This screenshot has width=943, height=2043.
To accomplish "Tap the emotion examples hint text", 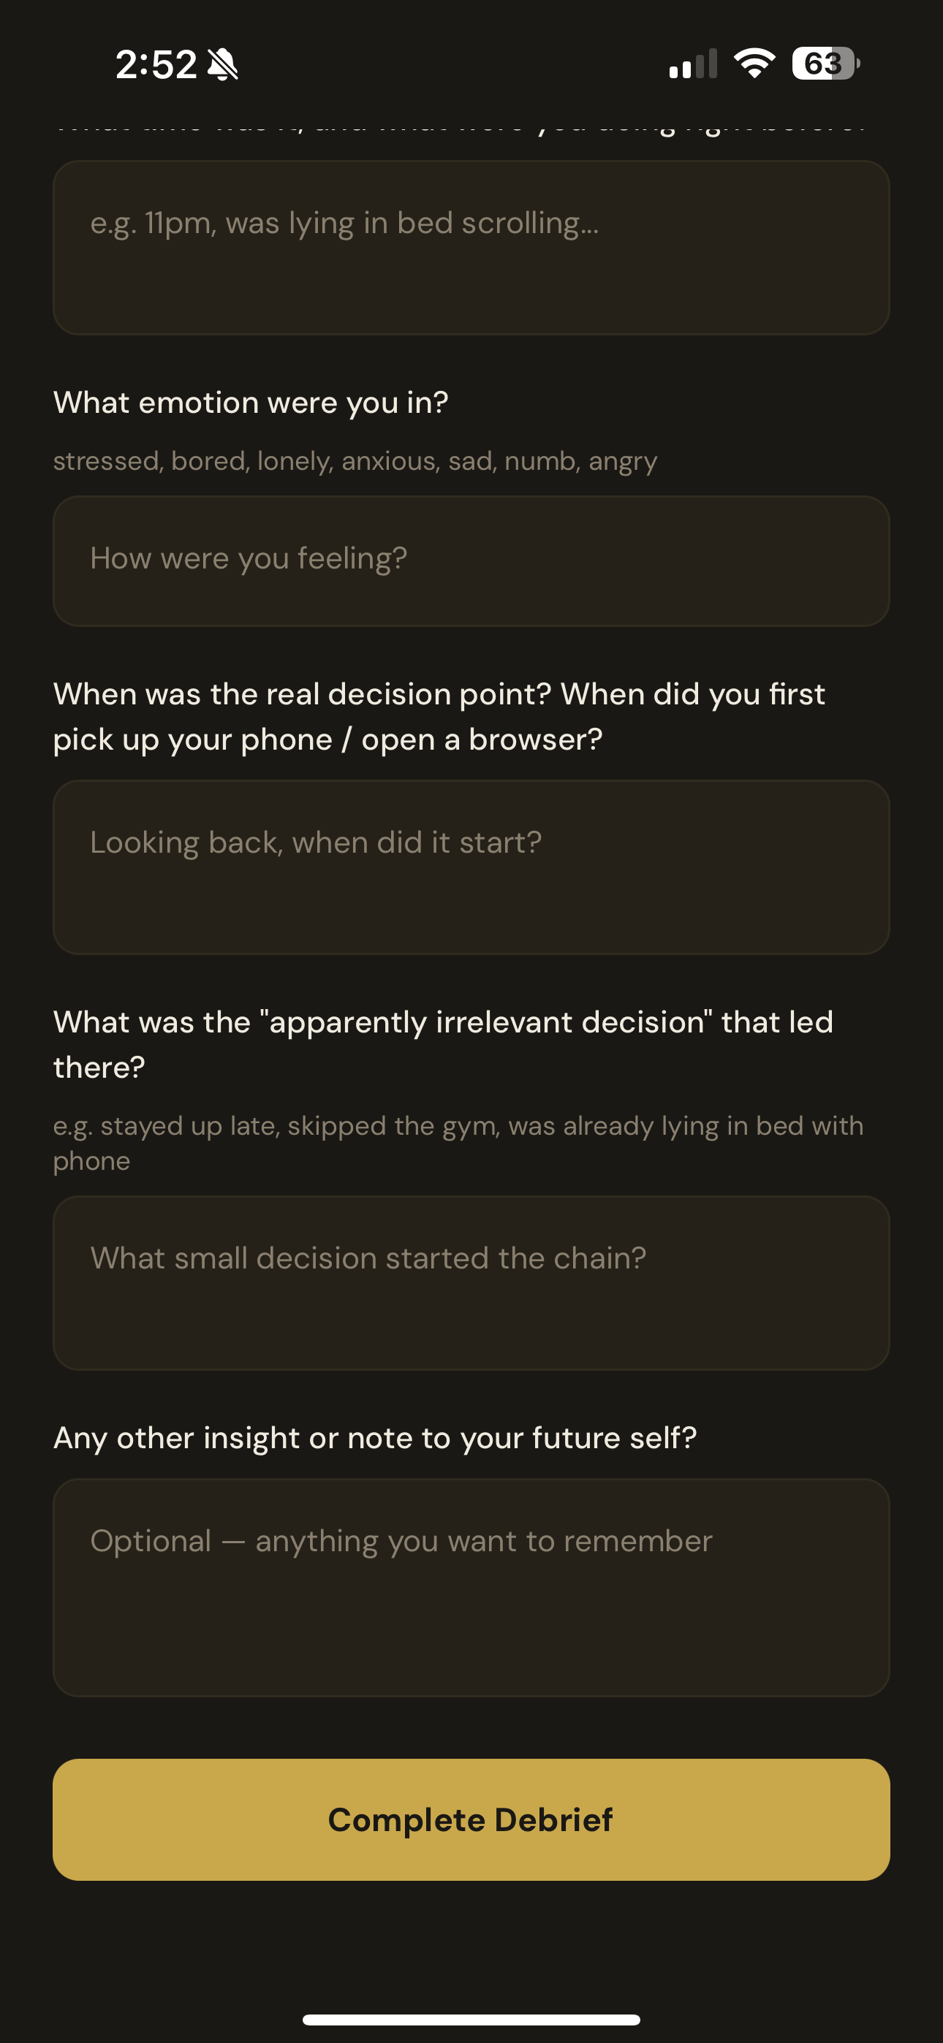I will tap(355, 461).
